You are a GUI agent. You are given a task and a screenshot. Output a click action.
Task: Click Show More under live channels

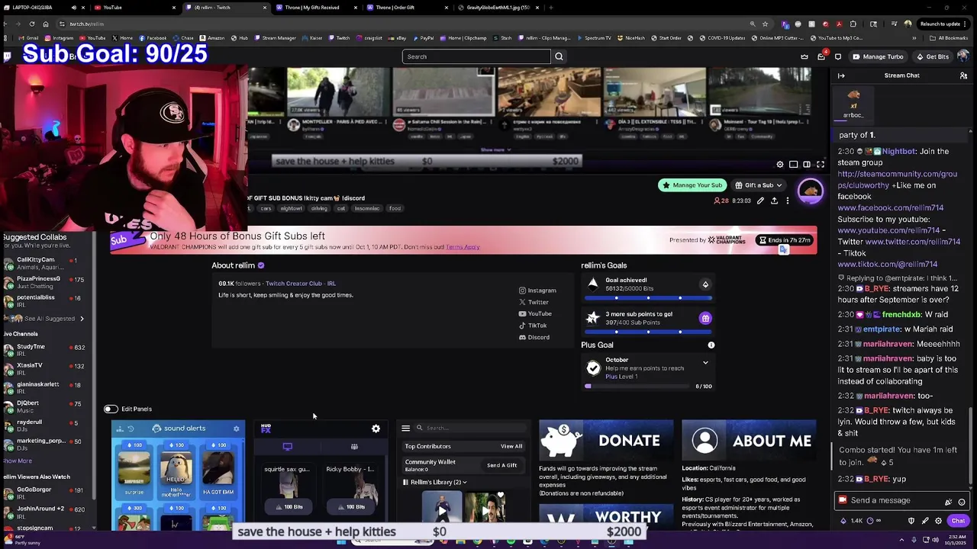(x=17, y=461)
